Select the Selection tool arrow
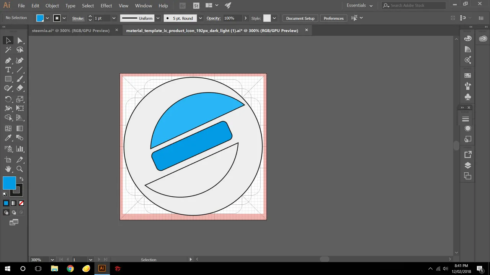Image resolution: width=490 pixels, height=275 pixels. [x=8, y=40]
